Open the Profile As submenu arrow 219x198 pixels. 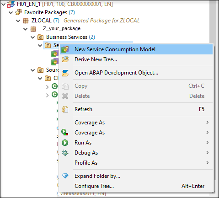coord(207,163)
